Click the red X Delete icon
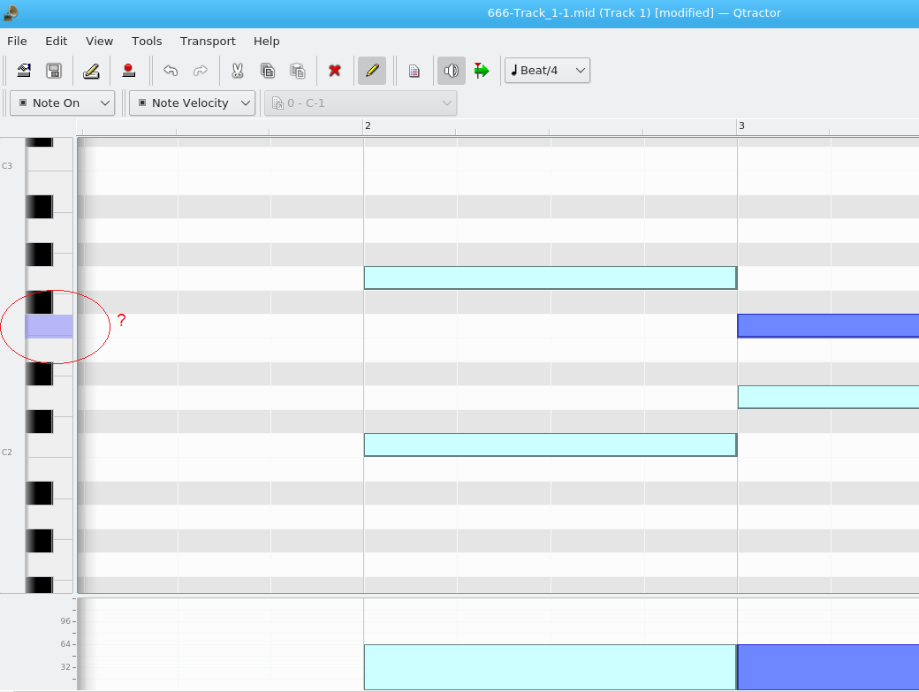This screenshot has height=692, width=919. (335, 71)
